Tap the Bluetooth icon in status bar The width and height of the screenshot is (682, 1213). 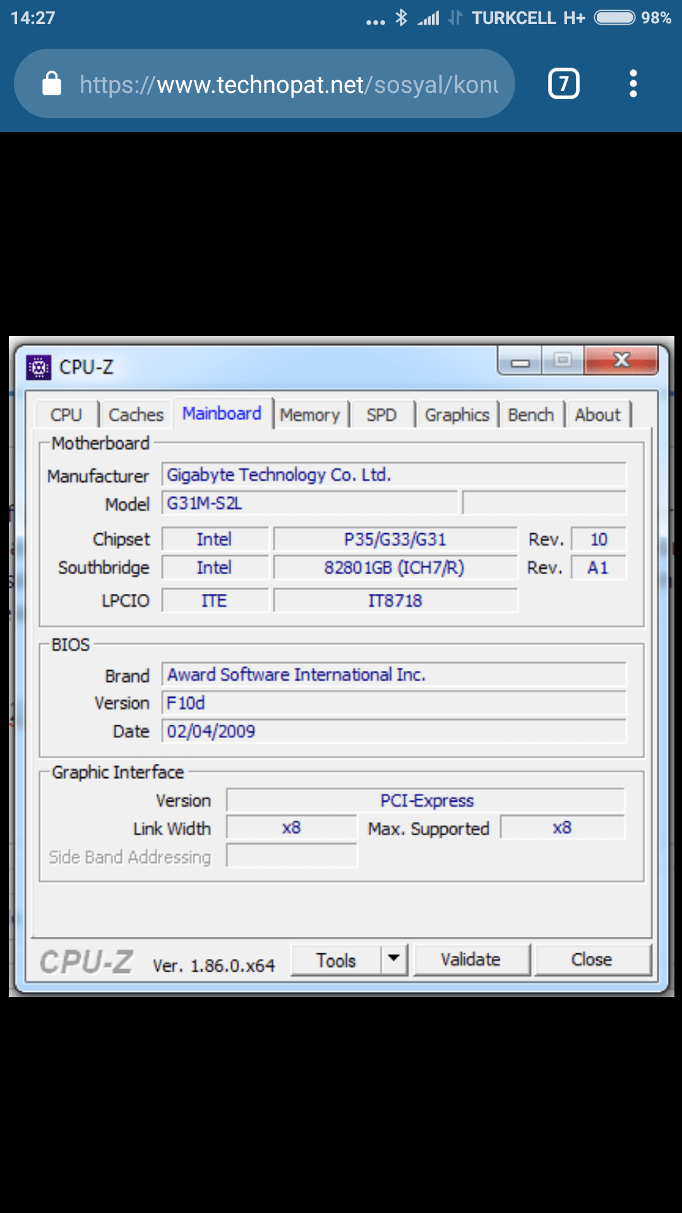(x=401, y=17)
